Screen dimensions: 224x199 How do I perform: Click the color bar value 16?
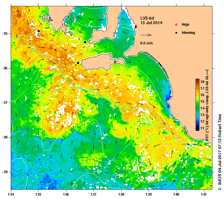pyautogui.click(x=202, y=95)
